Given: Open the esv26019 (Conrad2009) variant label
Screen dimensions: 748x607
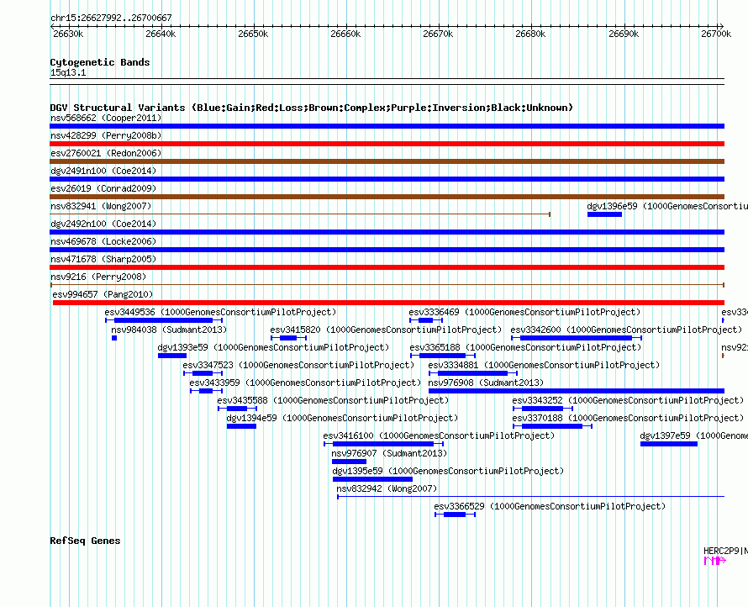Looking at the screenshot, I should click(103, 188).
